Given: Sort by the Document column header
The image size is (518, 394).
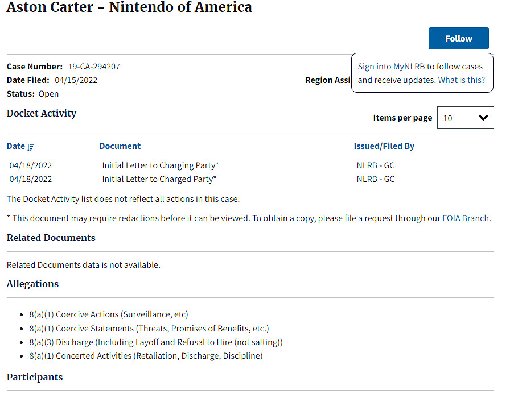Looking at the screenshot, I should (x=120, y=146).
